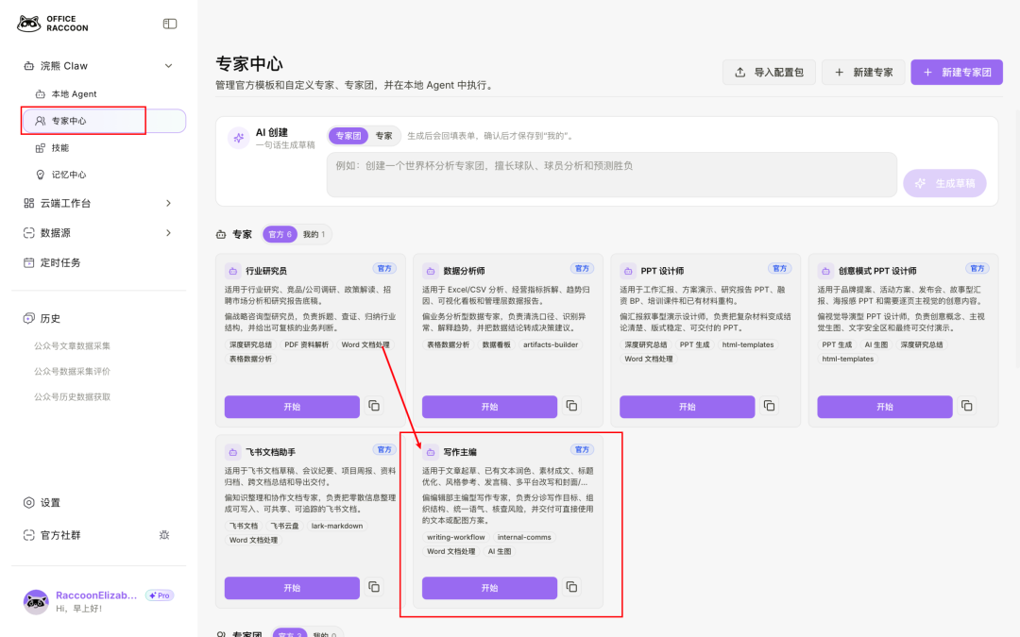Click the raccoon user avatar
The image size is (1020, 637).
pos(36,602)
